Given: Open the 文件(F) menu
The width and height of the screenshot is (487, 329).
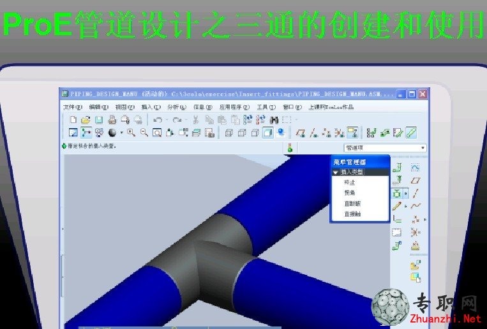Looking at the screenshot, I should click(72, 107).
